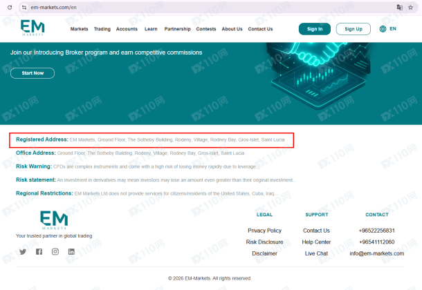The height and width of the screenshot is (290, 422).
Task: Open the Facebook social icon
Action: pos(39,251)
